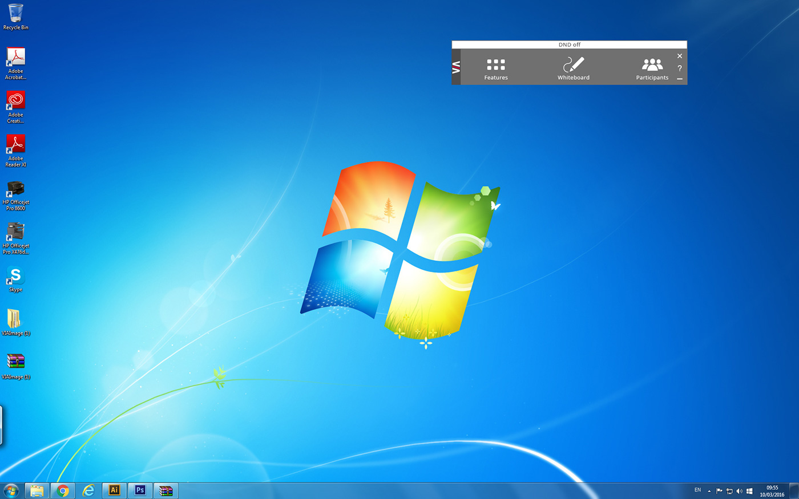Open VIA help question mark
The width and height of the screenshot is (799, 499).
coord(679,68)
